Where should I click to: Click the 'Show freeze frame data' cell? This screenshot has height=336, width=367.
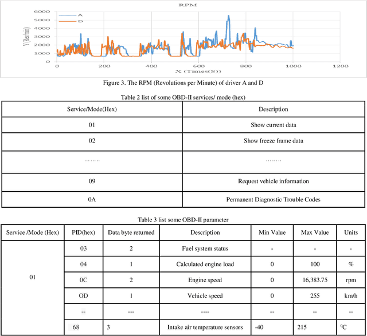pos(274,140)
